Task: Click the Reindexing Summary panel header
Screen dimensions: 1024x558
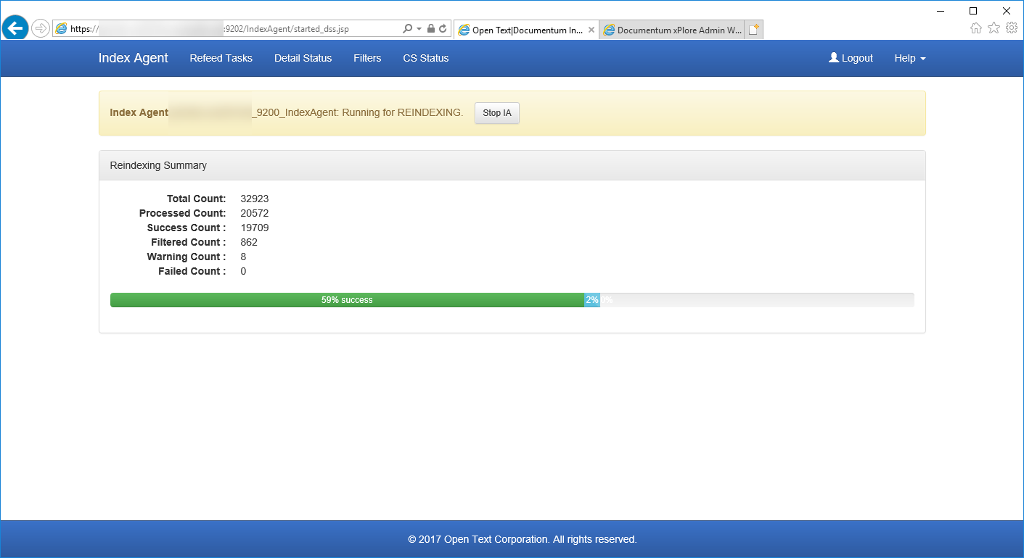Action: click(x=512, y=165)
